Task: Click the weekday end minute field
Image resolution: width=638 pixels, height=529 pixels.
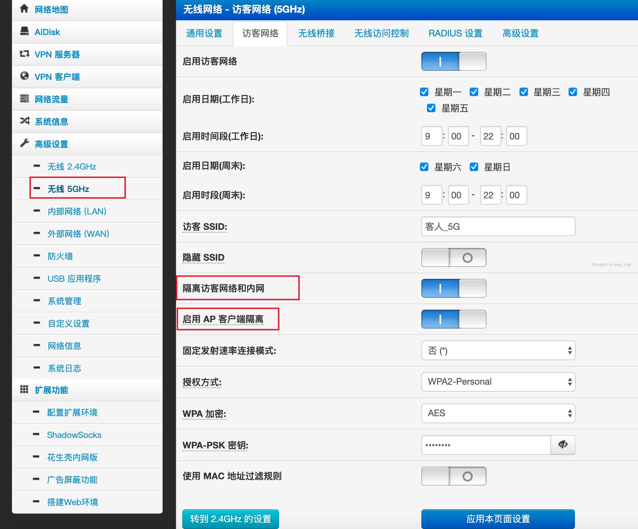Action: (516, 136)
